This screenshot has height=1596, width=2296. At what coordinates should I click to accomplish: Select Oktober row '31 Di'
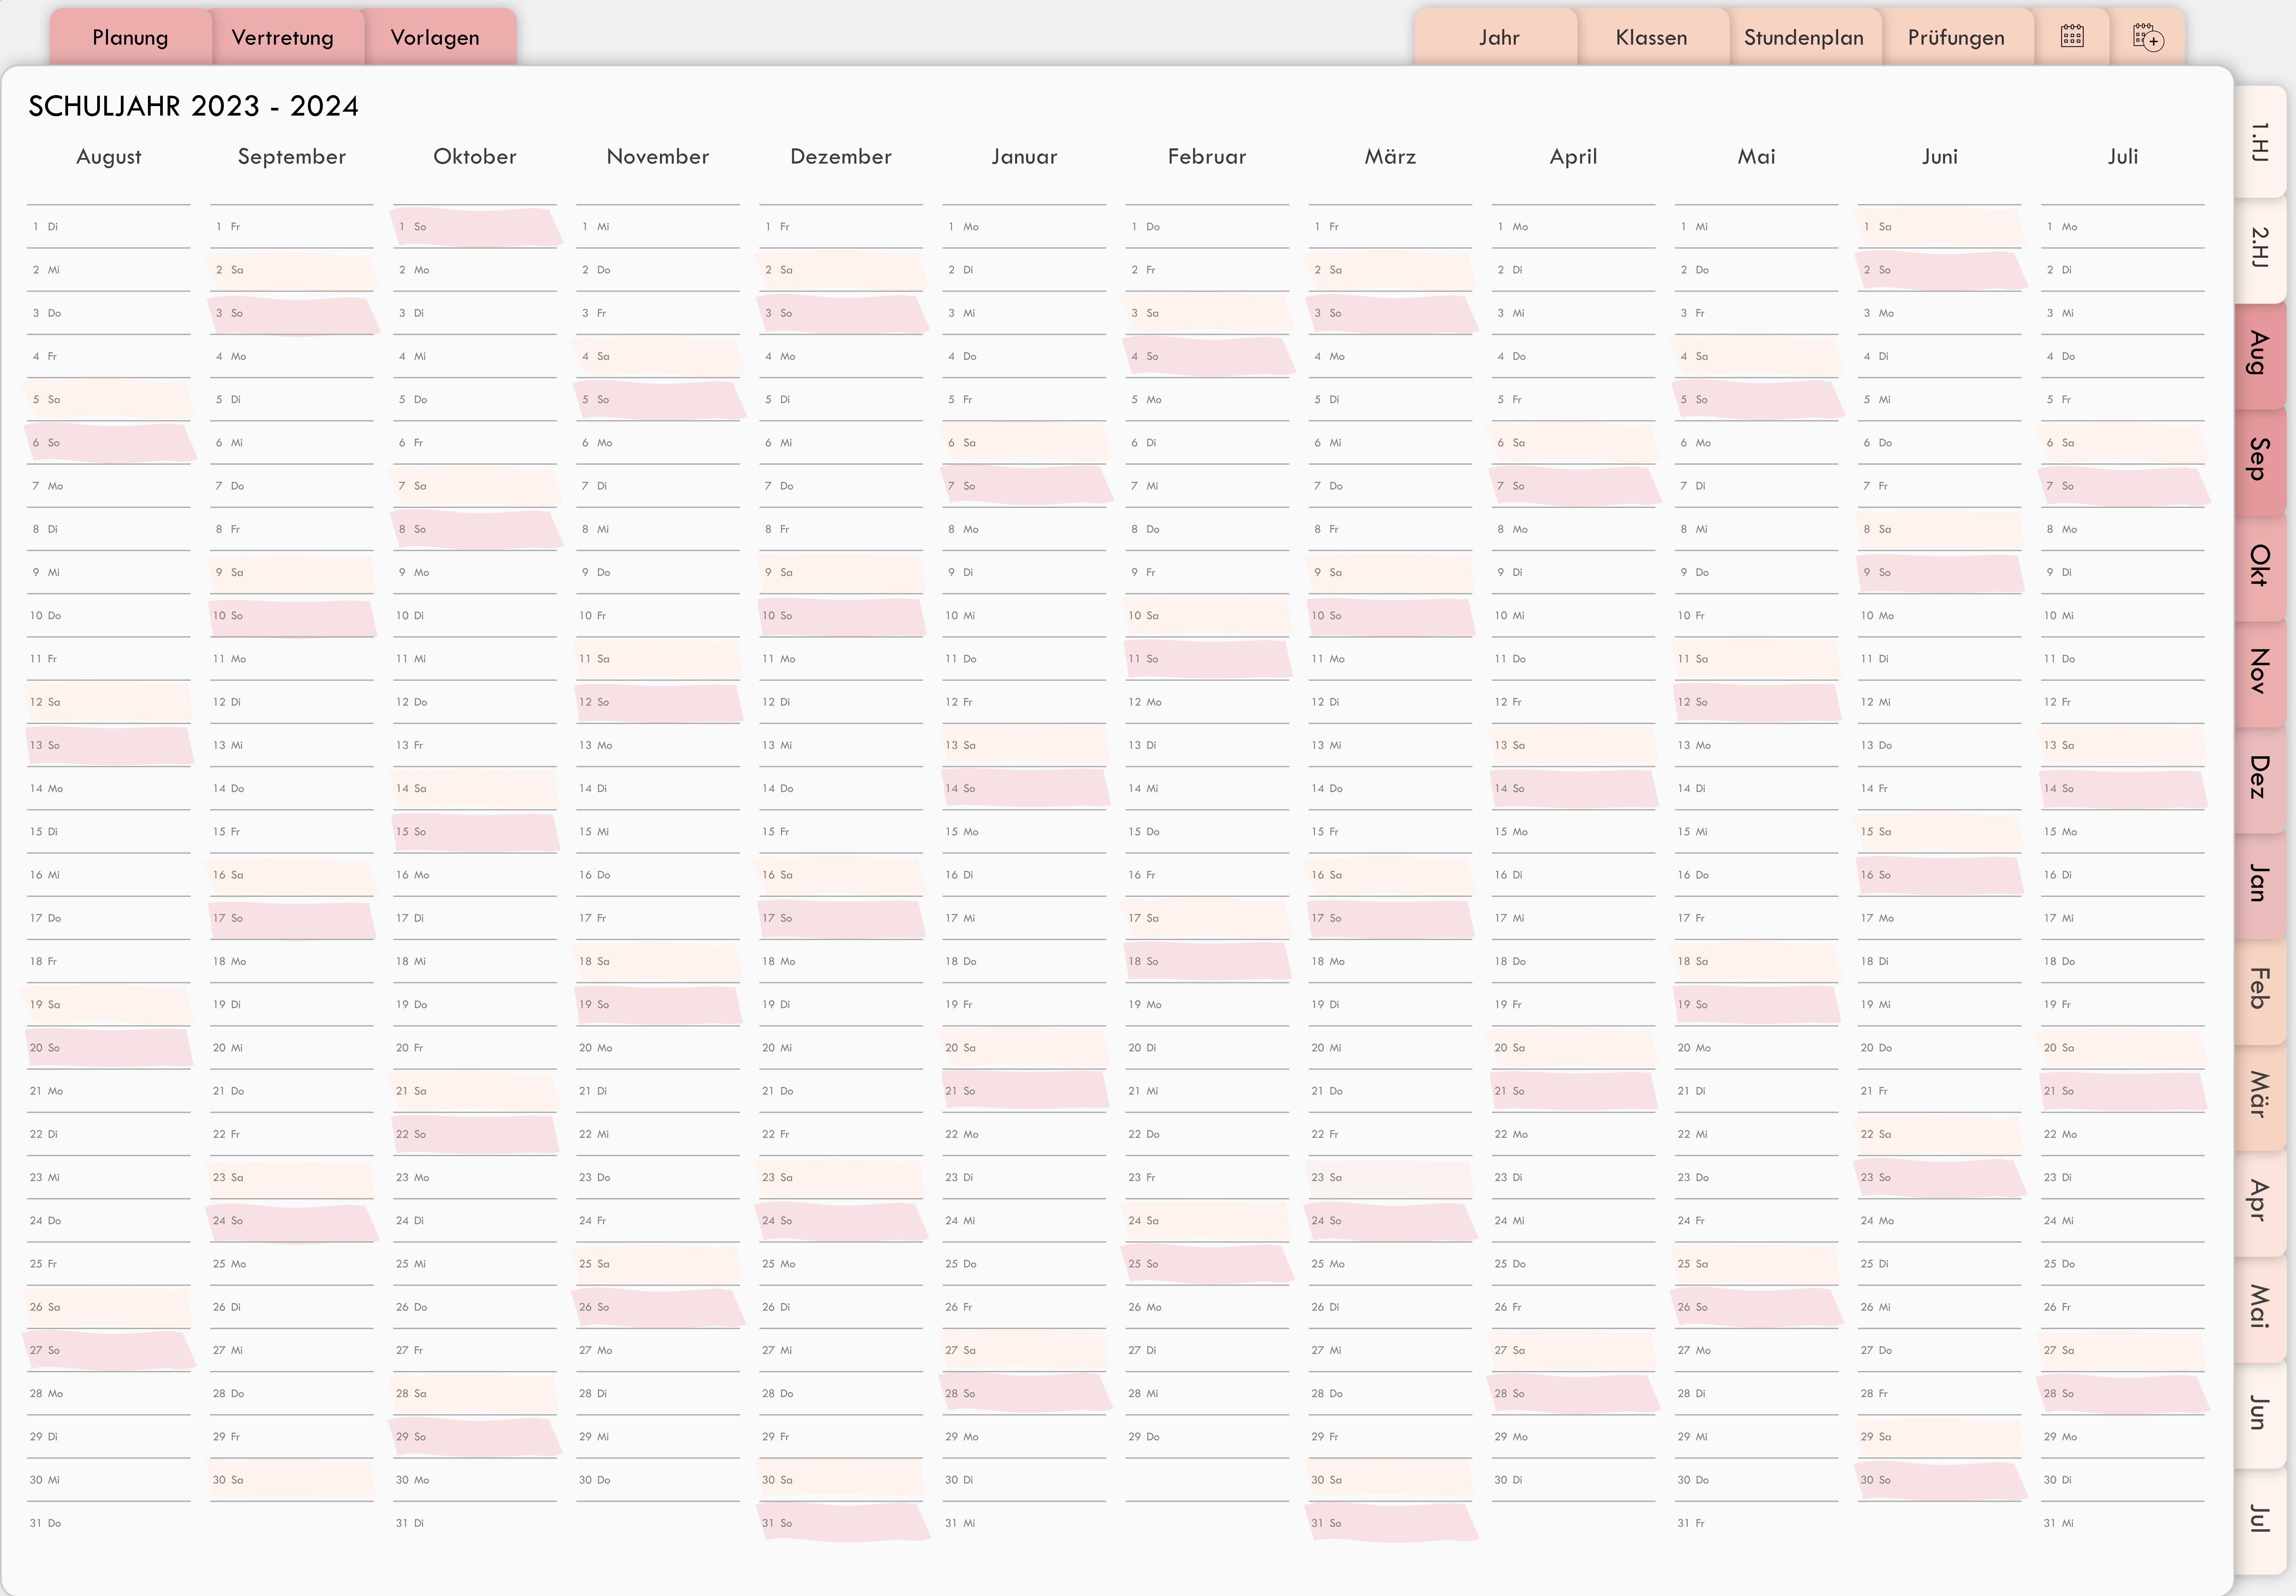475,1523
